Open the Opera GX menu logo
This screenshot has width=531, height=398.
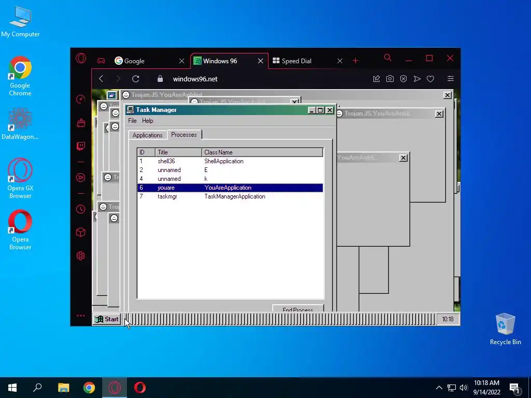point(81,59)
